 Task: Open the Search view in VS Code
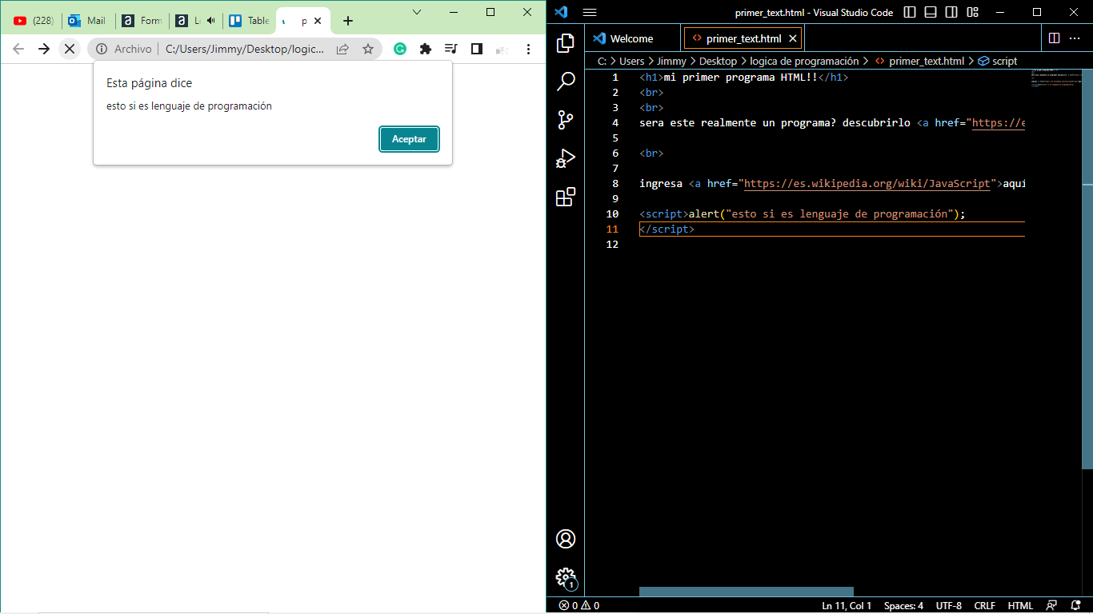[566, 82]
